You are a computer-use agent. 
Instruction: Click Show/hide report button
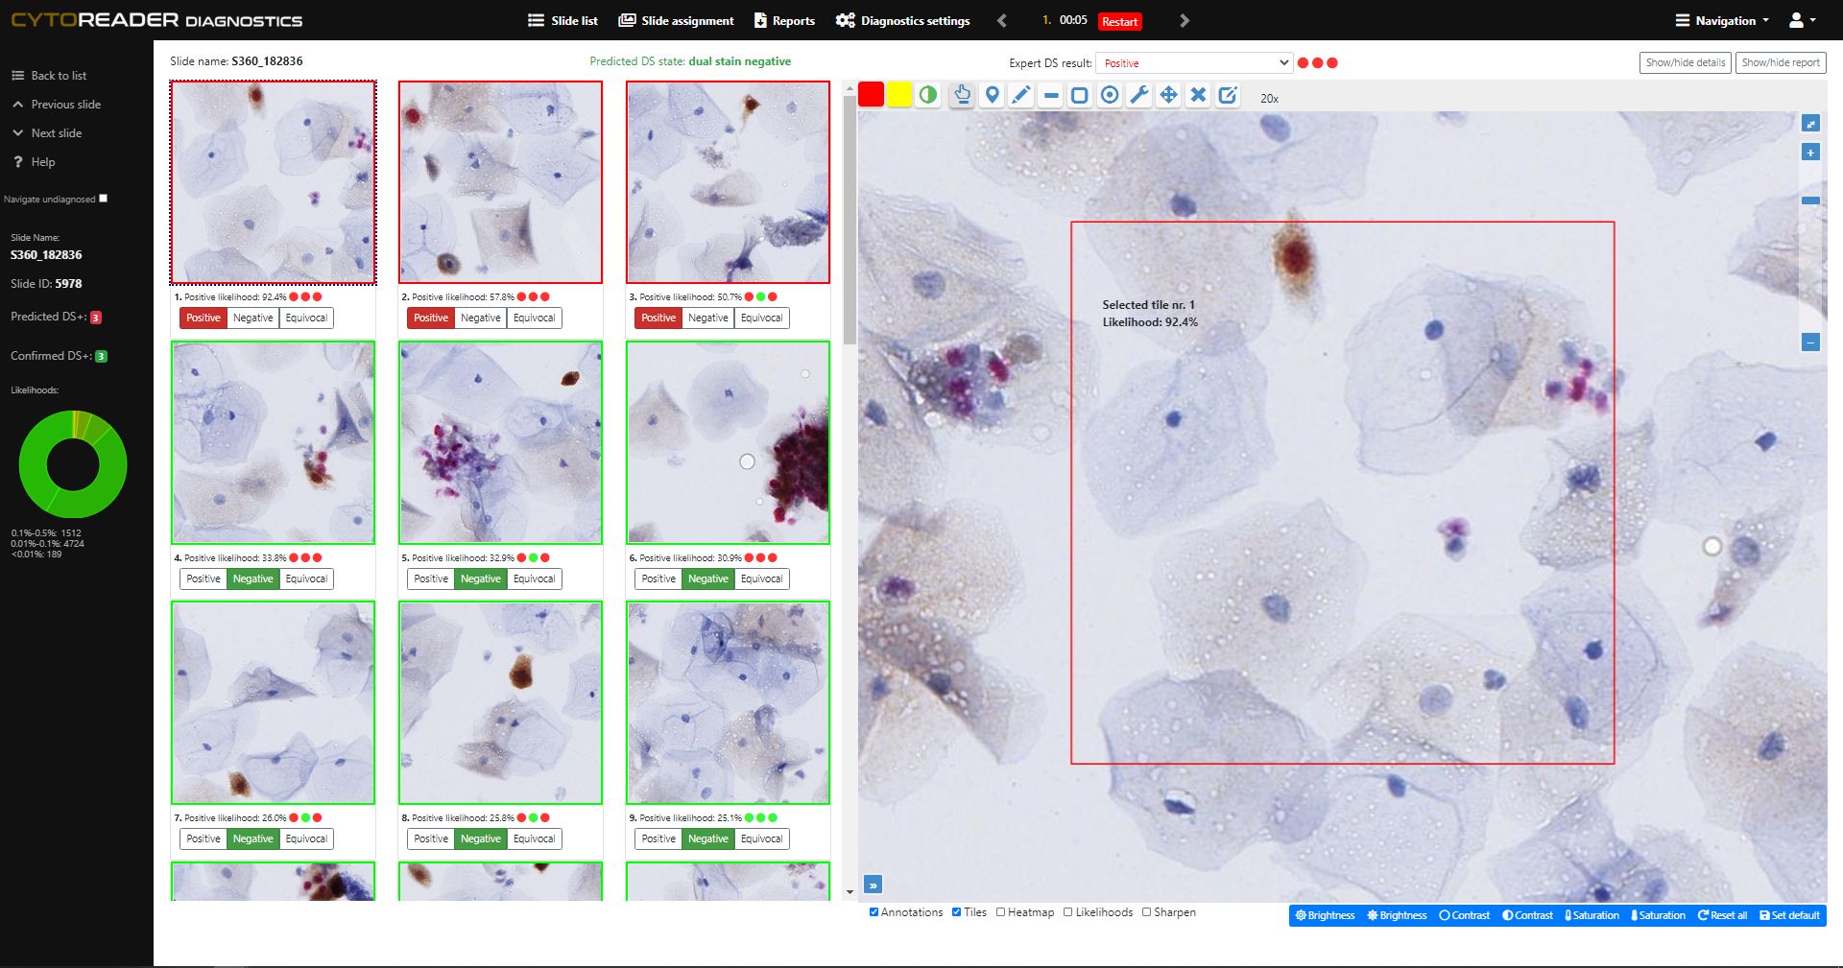[x=1781, y=62]
